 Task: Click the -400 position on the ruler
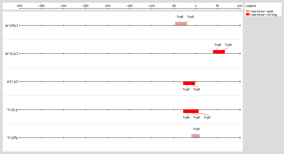click(19, 6)
